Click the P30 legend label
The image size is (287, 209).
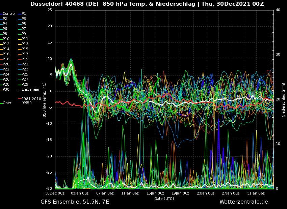(x=6, y=90)
